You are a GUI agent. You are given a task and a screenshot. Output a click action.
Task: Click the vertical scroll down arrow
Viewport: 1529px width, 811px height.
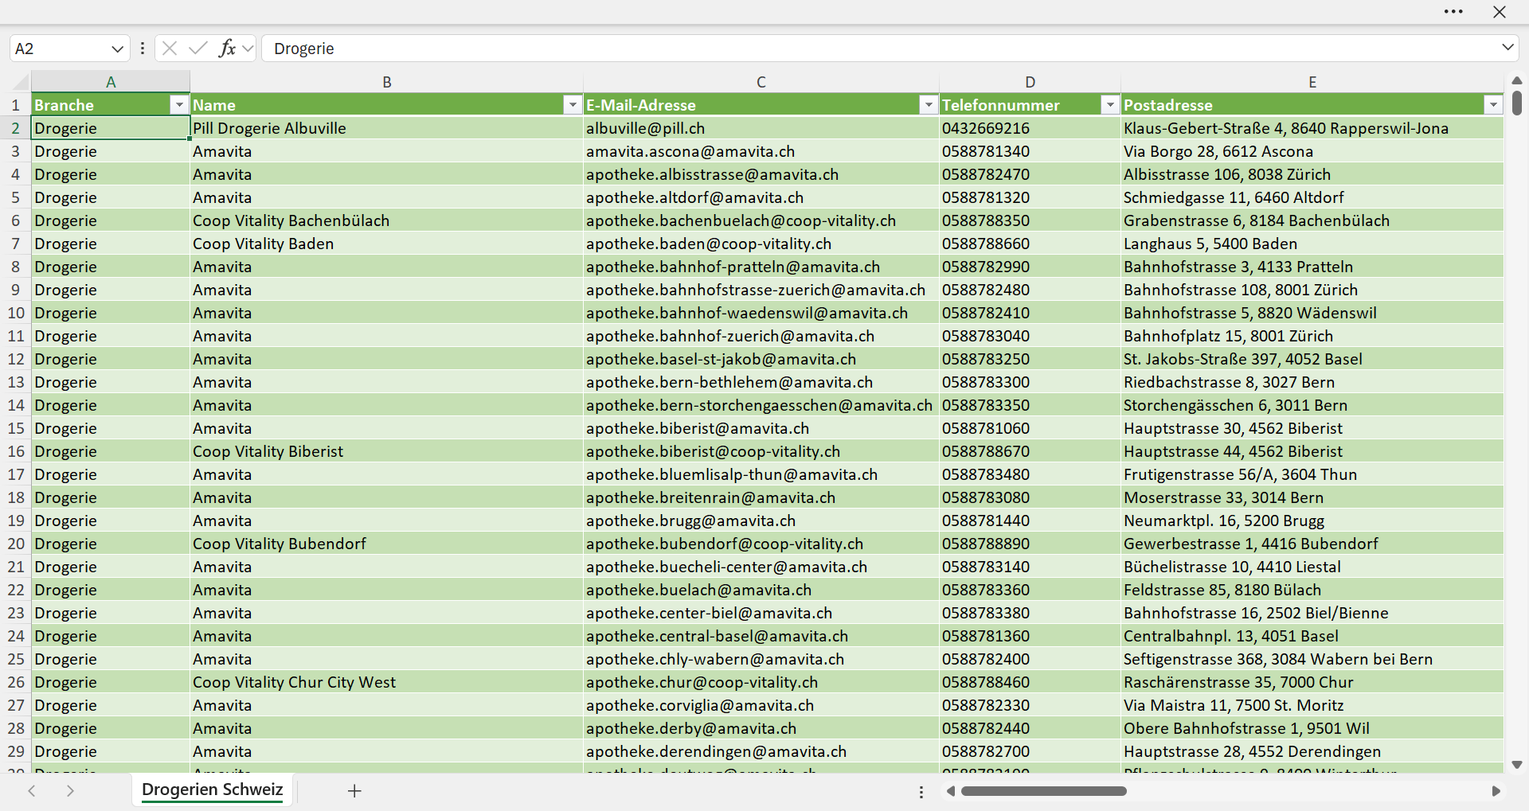1517,765
